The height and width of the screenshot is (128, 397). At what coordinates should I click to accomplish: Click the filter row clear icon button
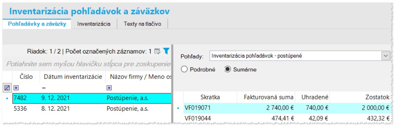click(x=7, y=88)
